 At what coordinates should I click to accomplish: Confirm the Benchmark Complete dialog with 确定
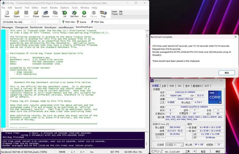coord(227,73)
